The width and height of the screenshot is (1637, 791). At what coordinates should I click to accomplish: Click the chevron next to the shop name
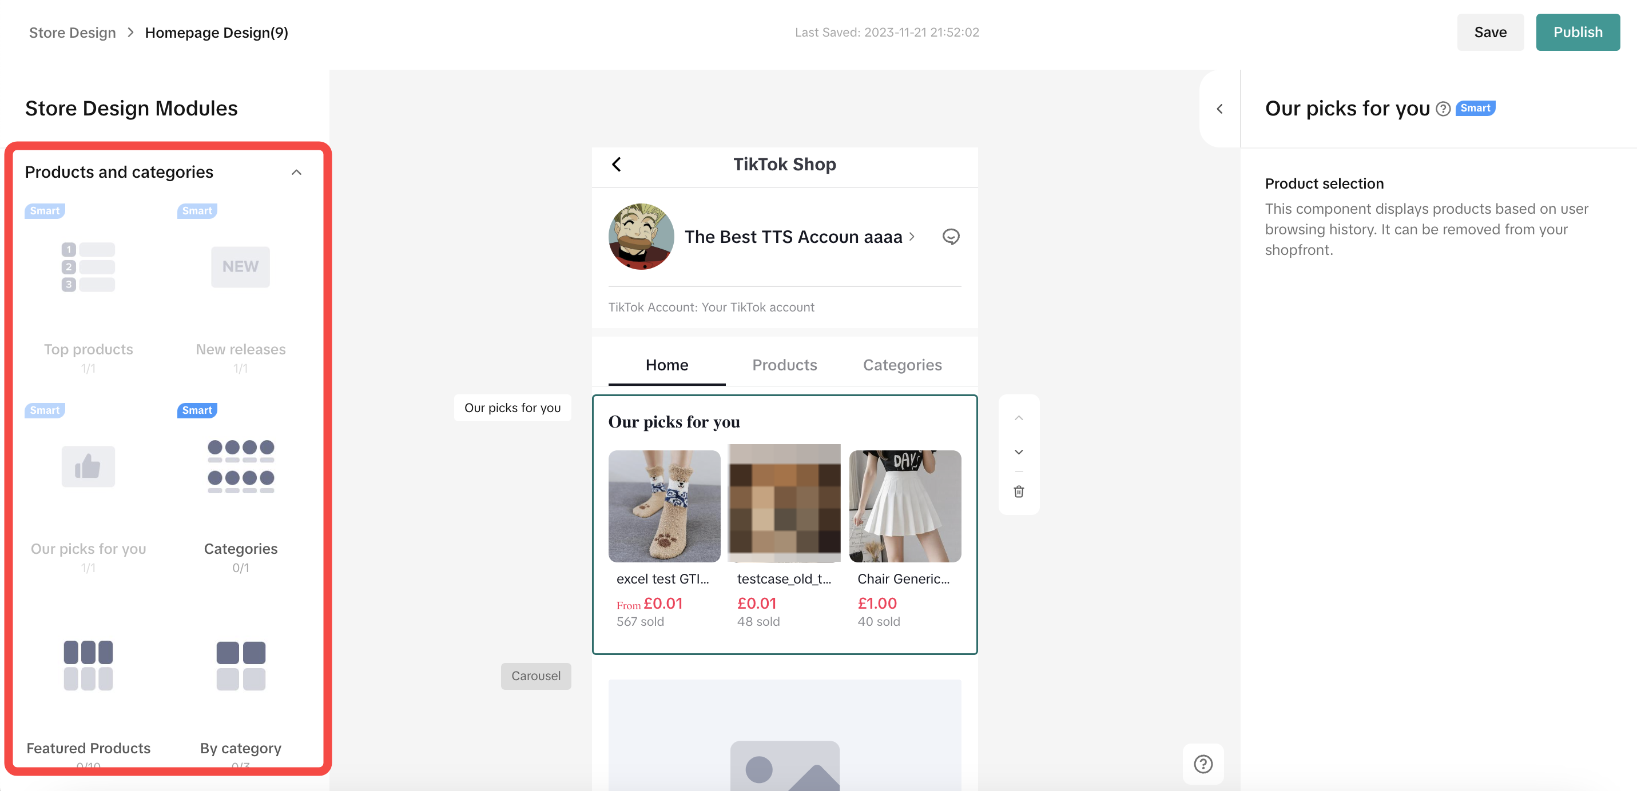(912, 237)
